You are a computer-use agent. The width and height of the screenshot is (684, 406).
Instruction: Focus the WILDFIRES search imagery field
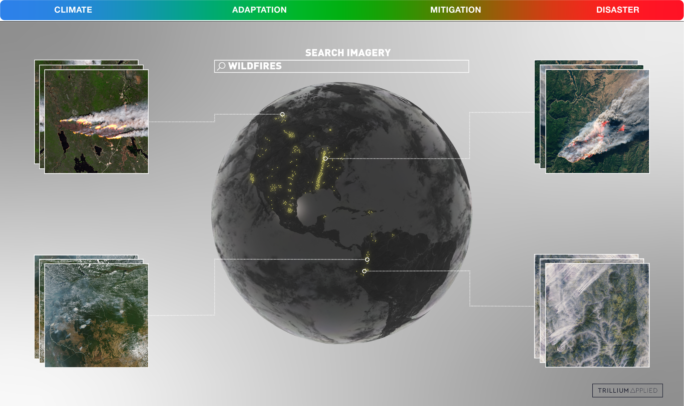tap(341, 66)
